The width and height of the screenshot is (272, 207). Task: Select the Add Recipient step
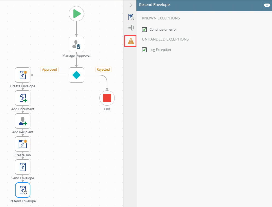(23, 121)
